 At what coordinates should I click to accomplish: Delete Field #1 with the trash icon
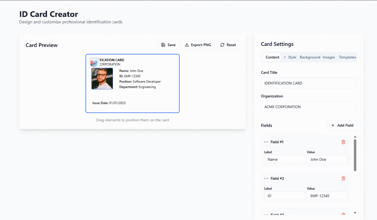click(x=343, y=142)
